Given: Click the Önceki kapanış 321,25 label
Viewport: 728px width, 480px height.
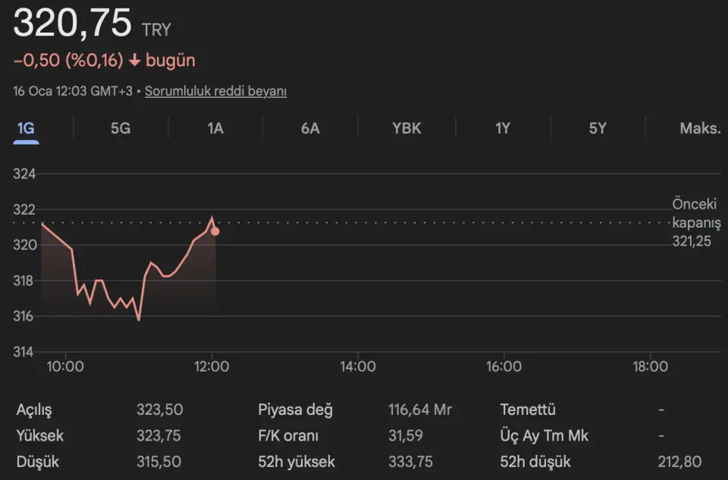Looking at the screenshot, I should tap(695, 222).
